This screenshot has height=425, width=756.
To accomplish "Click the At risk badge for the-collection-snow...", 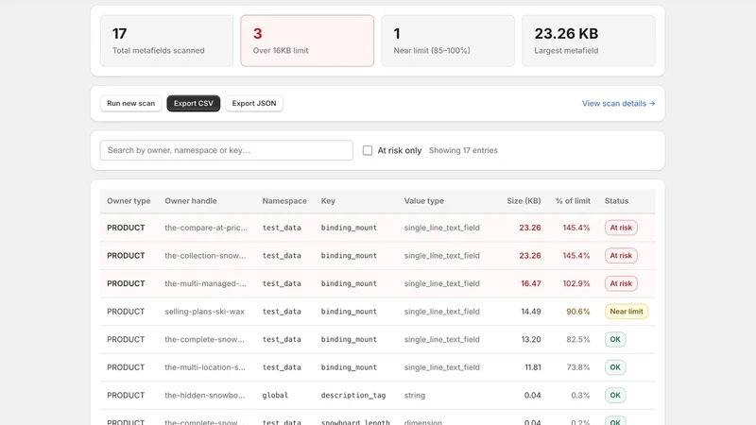I will (x=621, y=255).
